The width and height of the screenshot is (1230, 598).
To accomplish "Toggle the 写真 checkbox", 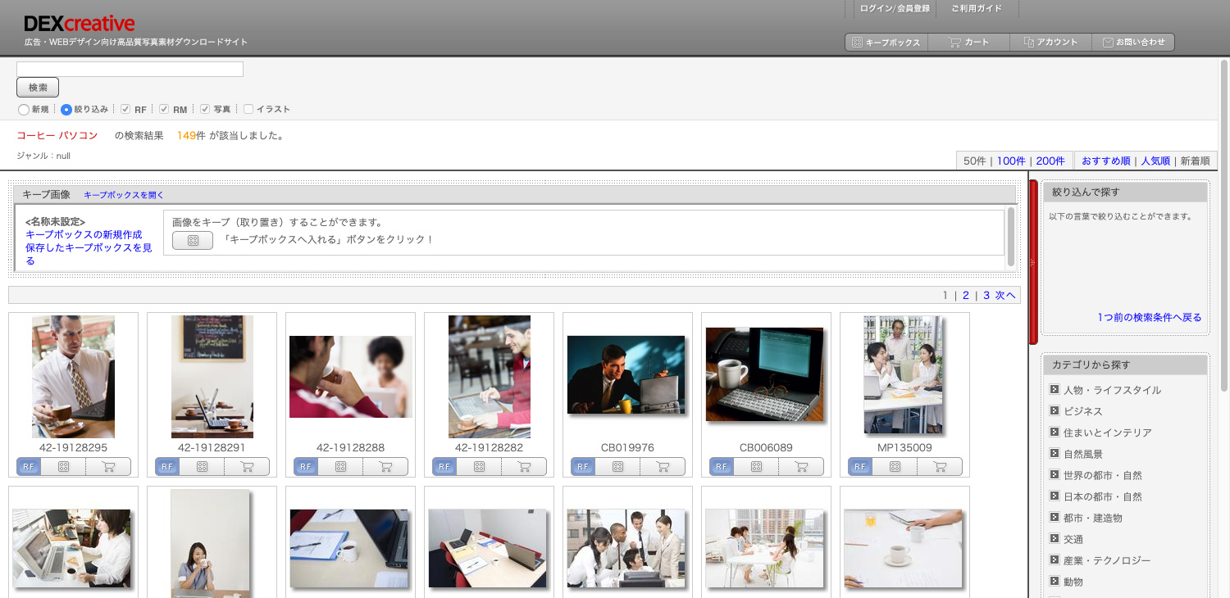I will pyautogui.click(x=205, y=109).
